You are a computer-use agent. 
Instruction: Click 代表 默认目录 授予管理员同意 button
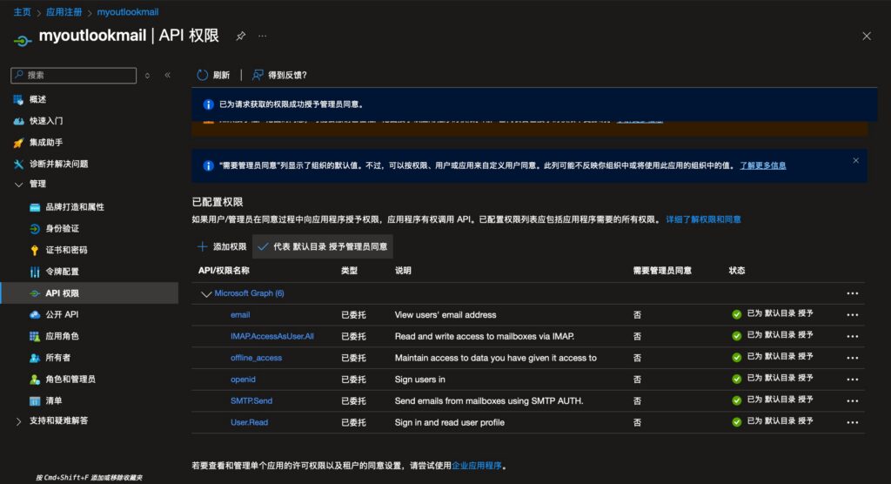323,246
